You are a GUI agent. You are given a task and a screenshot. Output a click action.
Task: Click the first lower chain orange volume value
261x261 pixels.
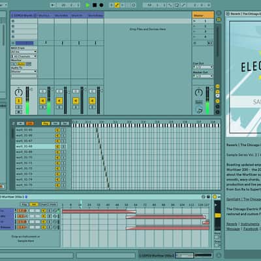tap(22, 211)
